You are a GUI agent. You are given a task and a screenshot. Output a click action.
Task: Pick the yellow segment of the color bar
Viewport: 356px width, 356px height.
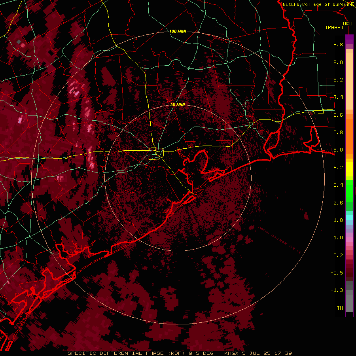(349, 169)
